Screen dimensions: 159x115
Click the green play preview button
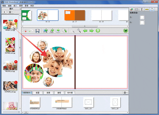coord(98,31)
